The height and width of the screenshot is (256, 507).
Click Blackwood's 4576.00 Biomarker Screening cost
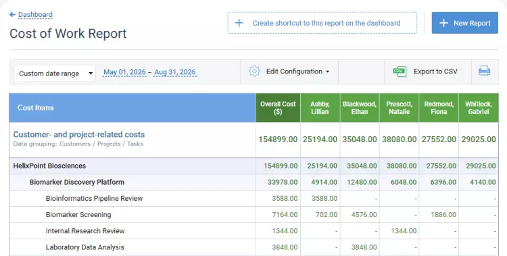click(364, 215)
